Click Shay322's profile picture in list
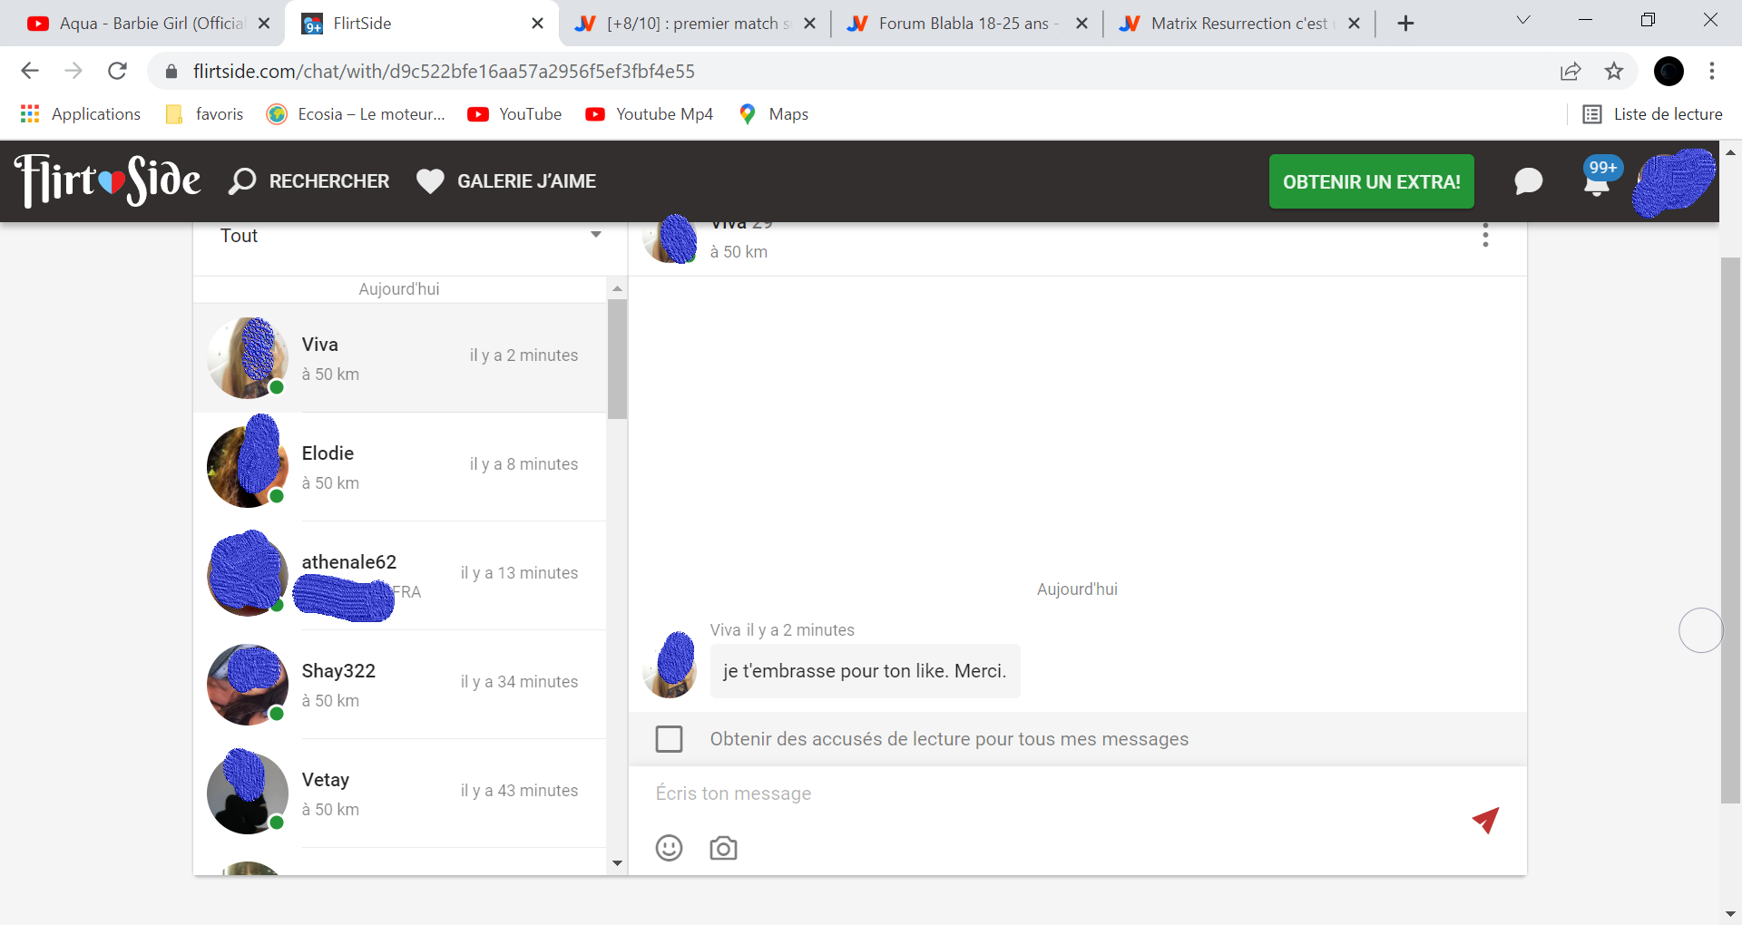This screenshot has height=925, width=1742. (248, 684)
